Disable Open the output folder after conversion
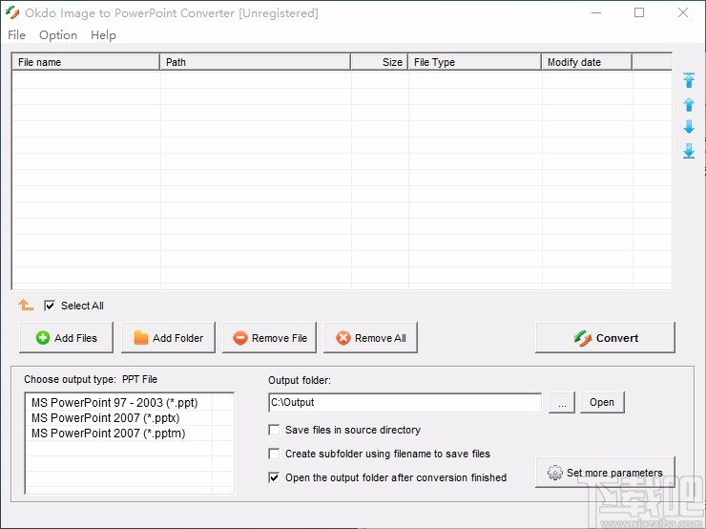Image resolution: width=706 pixels, height=529 pixels. 274,477
